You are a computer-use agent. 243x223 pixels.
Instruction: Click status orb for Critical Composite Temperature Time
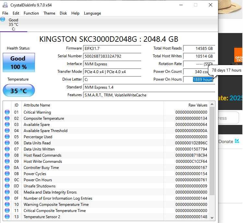pos(7,210)
